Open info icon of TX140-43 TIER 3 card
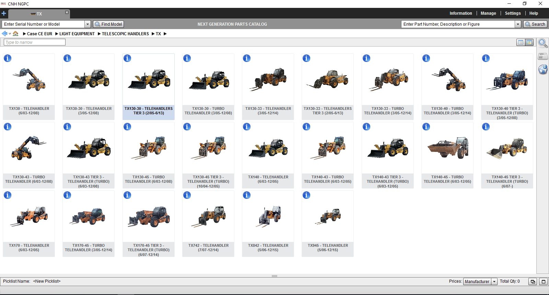Image resolution: width=549 pixels, height=295 pixels. (x=366, y=127)
